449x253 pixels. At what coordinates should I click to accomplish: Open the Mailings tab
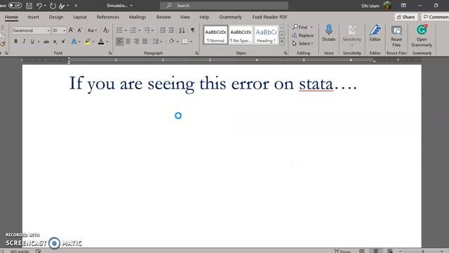138,17
